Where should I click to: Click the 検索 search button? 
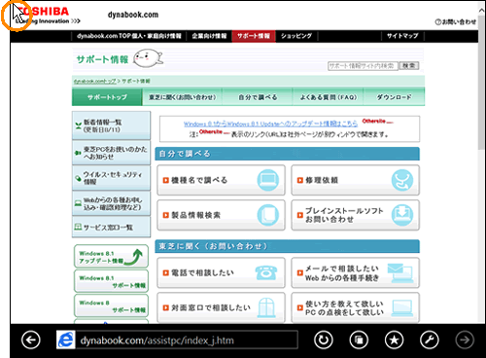tap(409, 66)
